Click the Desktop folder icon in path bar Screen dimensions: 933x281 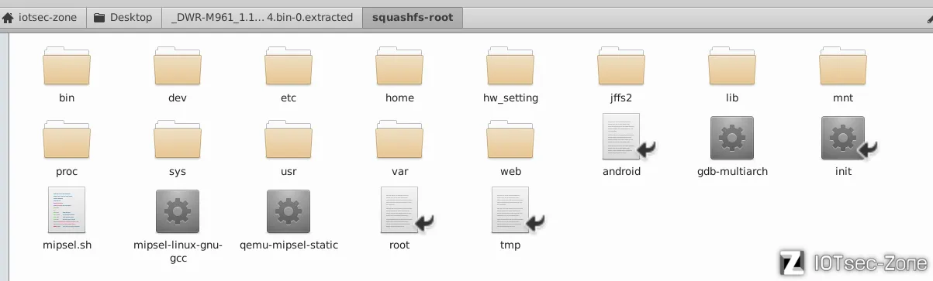point(99,17)
